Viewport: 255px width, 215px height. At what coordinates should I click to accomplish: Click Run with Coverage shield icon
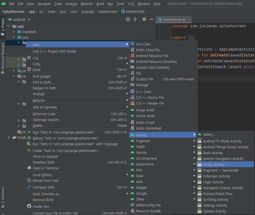click(x=29, y=144)
